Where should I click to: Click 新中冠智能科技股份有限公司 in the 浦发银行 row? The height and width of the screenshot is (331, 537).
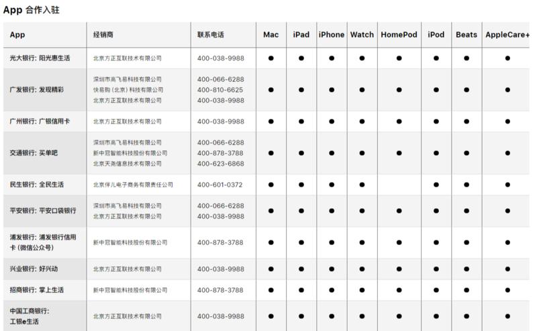[x=130, y=242]
